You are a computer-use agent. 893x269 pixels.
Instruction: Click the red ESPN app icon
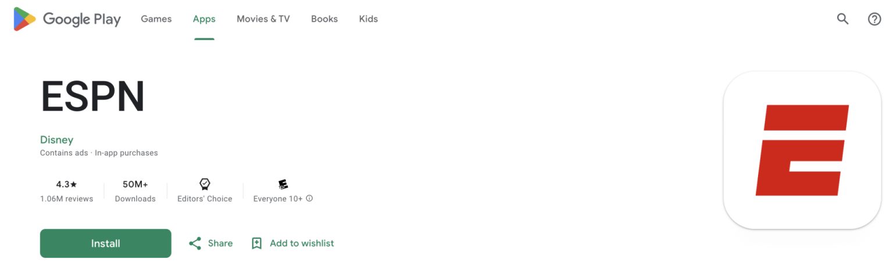pos(802,150)
